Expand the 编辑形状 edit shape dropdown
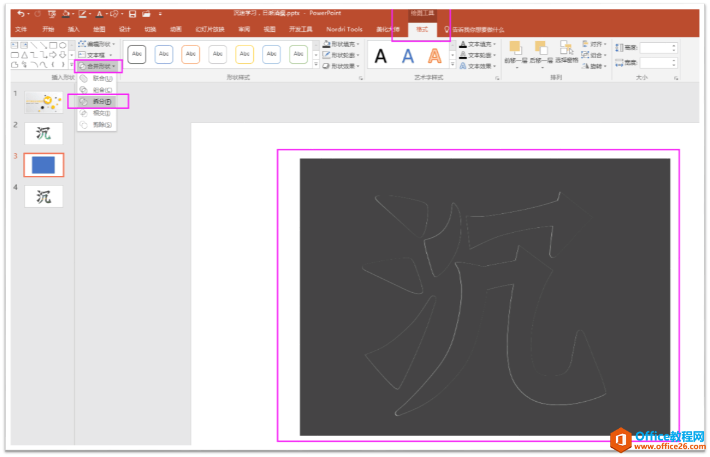This screenshot has height=457, width=710. click(97, 44)
